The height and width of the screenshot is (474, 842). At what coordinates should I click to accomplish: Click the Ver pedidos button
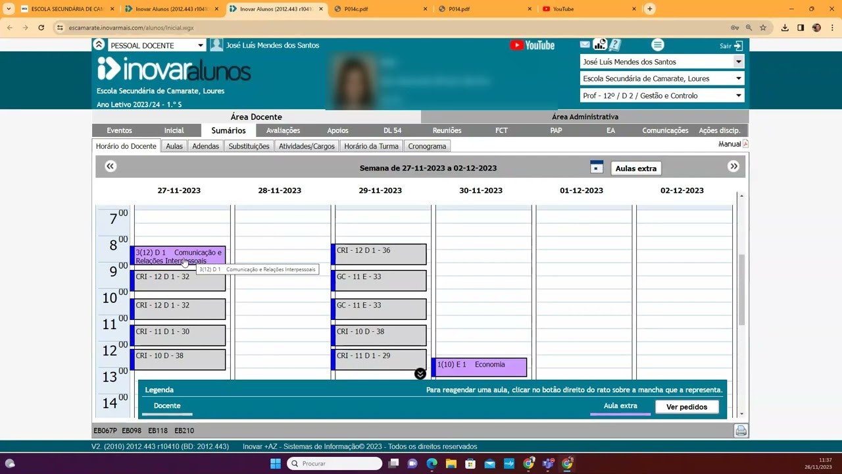(686, 407)
